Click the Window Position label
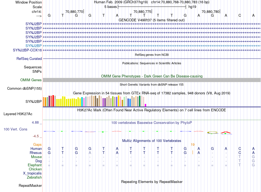The image size is (261, 192). click(x=29, y=2)
